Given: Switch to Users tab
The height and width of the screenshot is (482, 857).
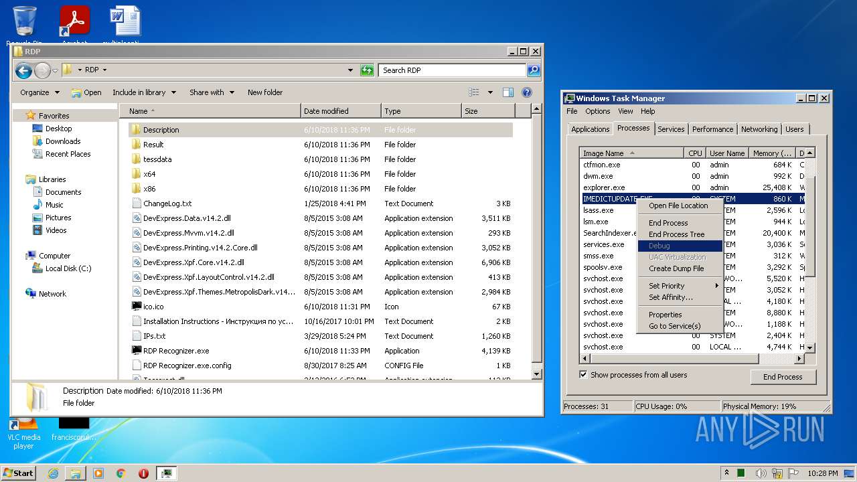Looking at the screenshot, I should point(795,129).
